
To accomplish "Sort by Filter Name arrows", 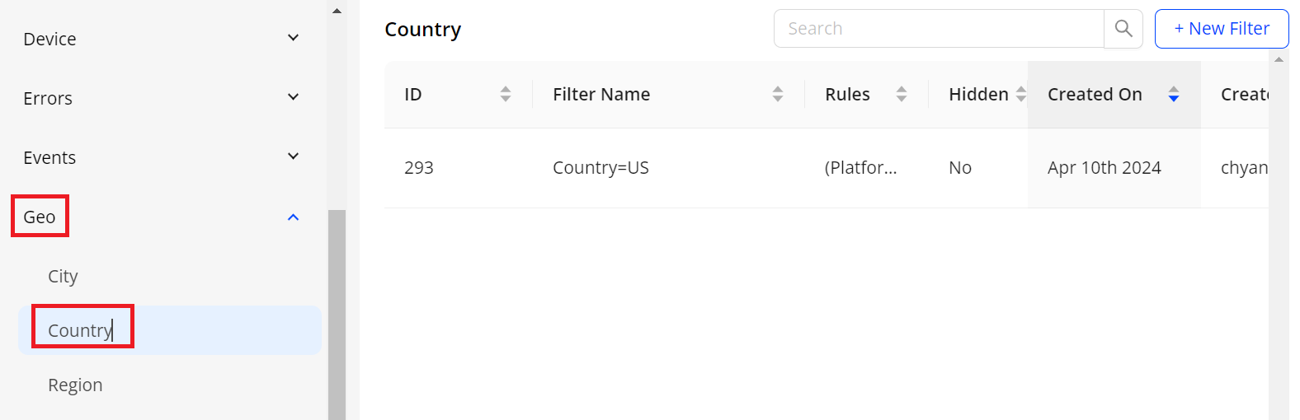I will point(778,95).
